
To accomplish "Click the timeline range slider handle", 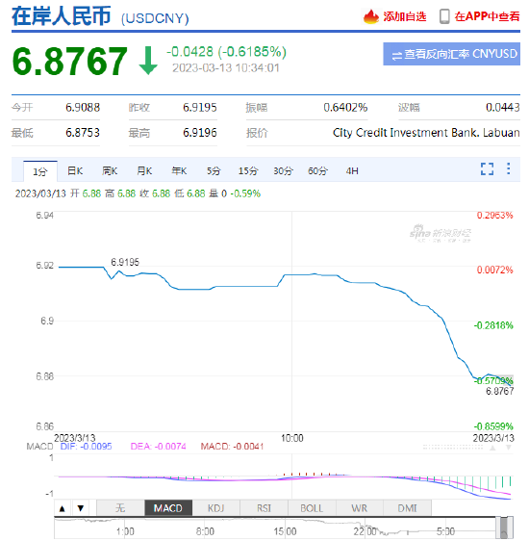I will point(504,528).
